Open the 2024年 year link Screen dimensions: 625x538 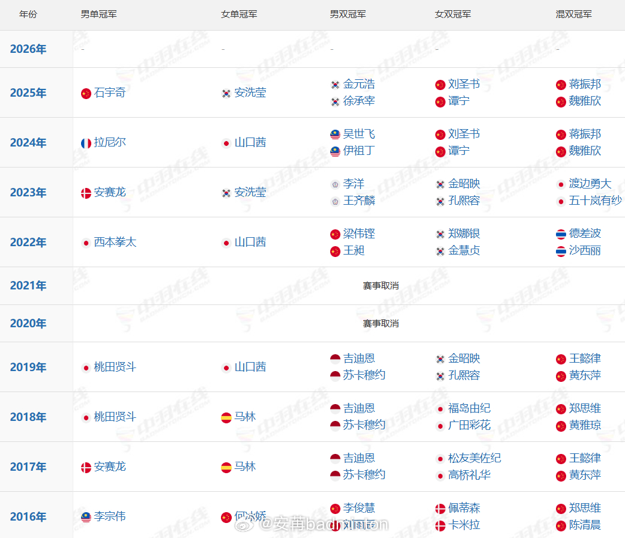tap(28, 143)
